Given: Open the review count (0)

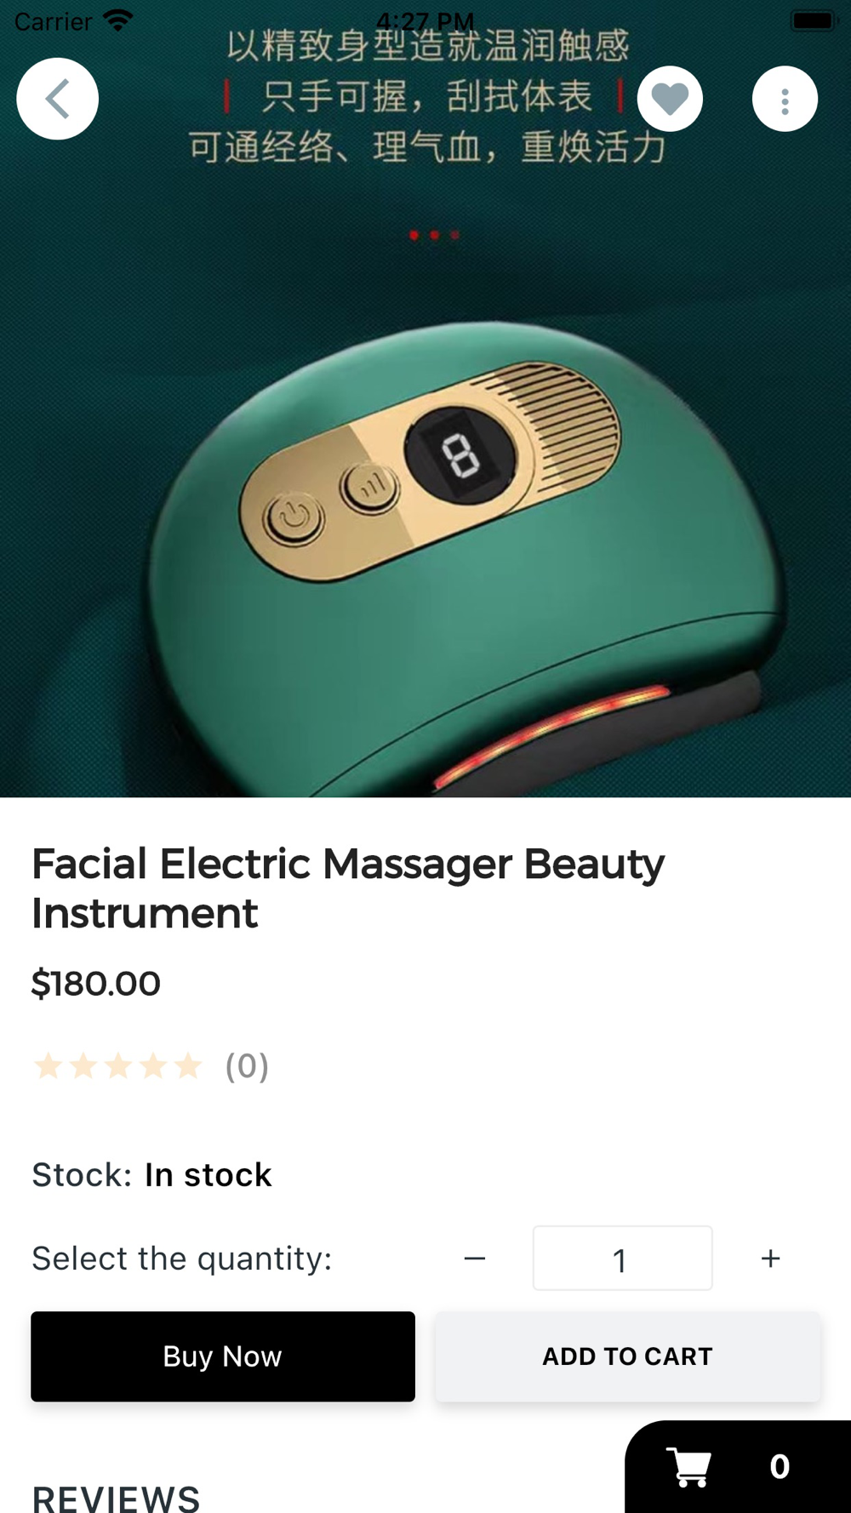Looking at the screenshot, I should pyautogui.click(x=247, y=1066).
